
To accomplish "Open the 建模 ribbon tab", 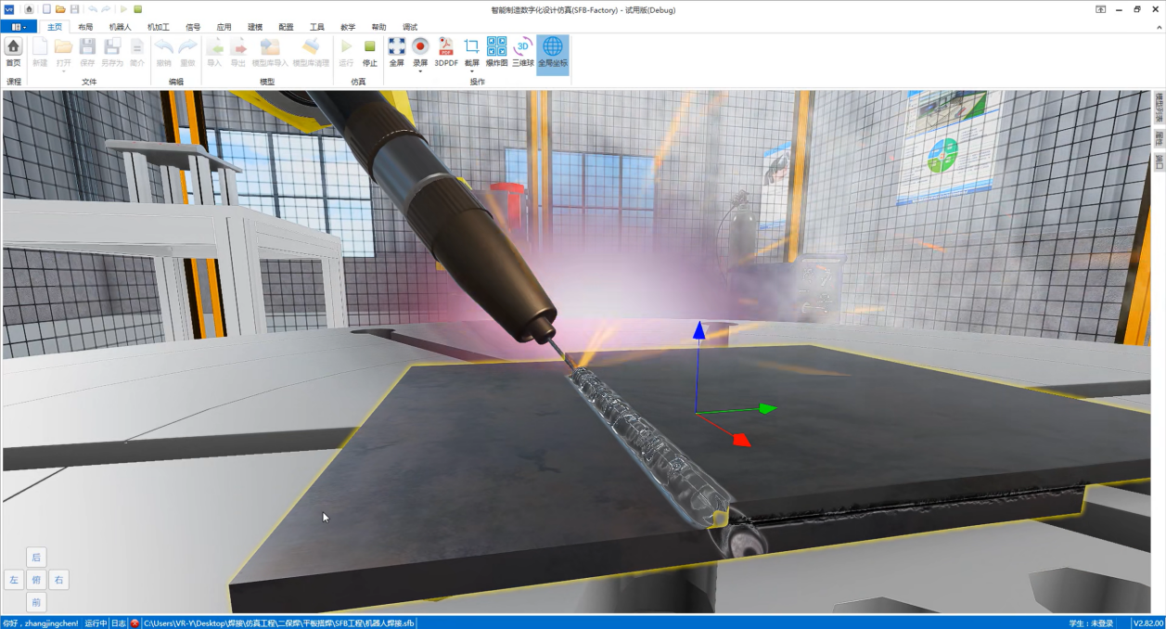I will tap(255, 27).
